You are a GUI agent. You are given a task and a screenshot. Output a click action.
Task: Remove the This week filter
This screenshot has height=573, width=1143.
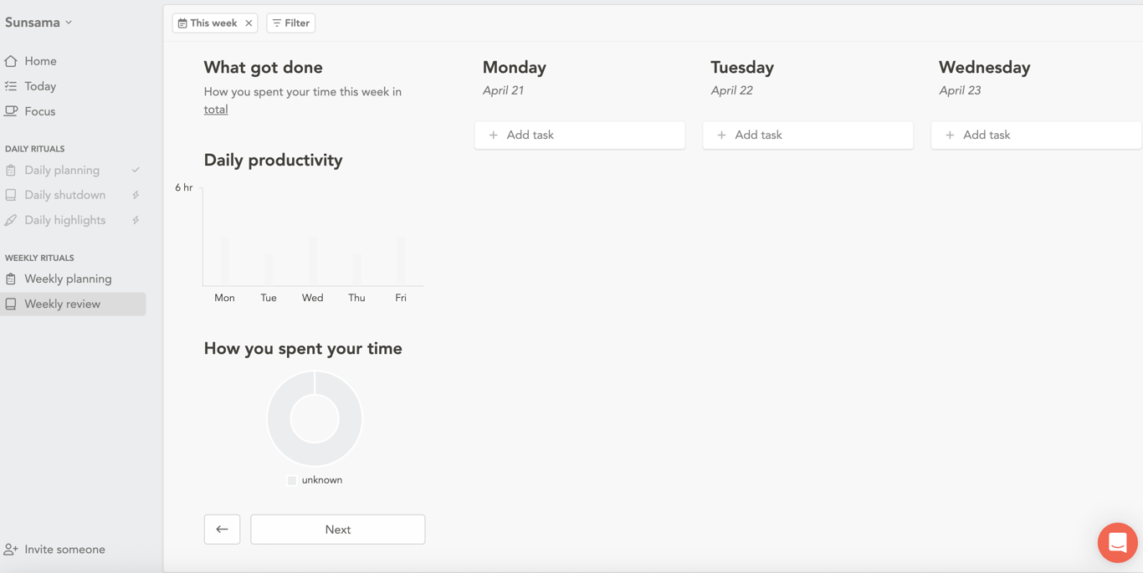[x=249, y=23]
